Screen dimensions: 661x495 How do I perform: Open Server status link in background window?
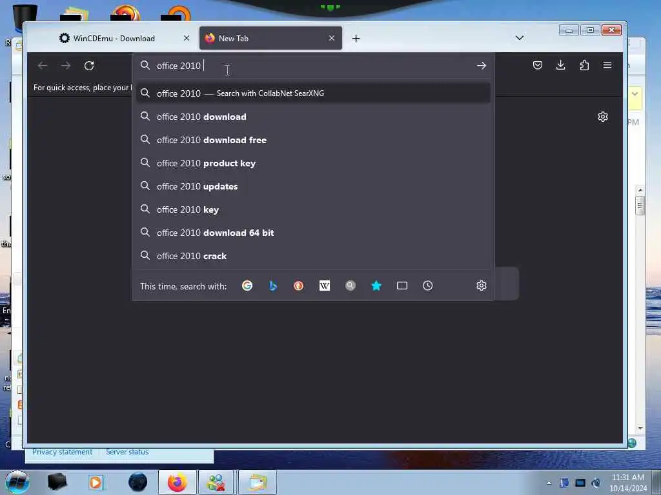[127, 452]
